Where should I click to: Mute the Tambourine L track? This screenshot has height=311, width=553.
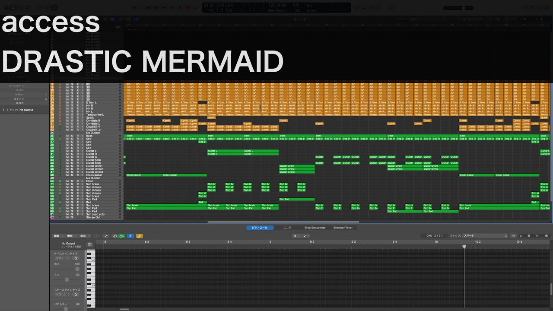(67, 114)
